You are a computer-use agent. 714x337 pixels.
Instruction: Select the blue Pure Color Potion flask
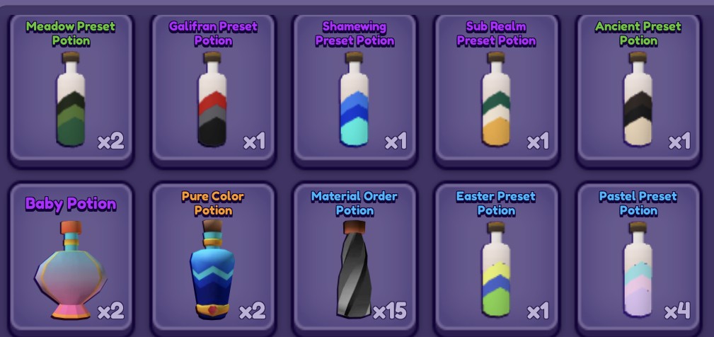[x=213, y=269]
